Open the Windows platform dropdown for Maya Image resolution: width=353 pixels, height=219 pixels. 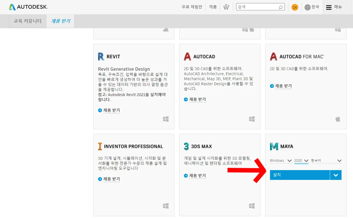pos(281,161)
